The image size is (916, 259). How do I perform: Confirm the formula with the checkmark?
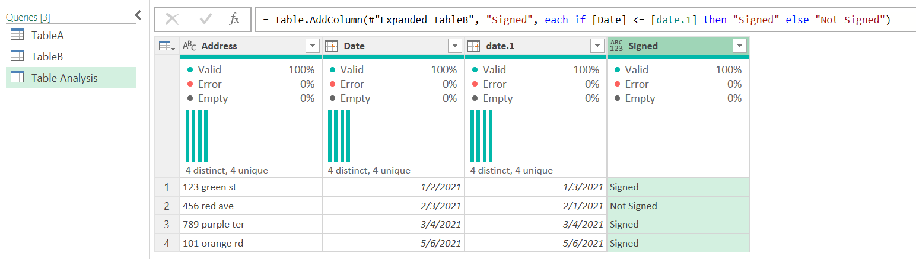coord(206,20)
